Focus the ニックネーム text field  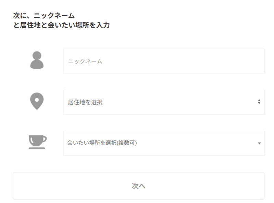click(x=164, y=61)
